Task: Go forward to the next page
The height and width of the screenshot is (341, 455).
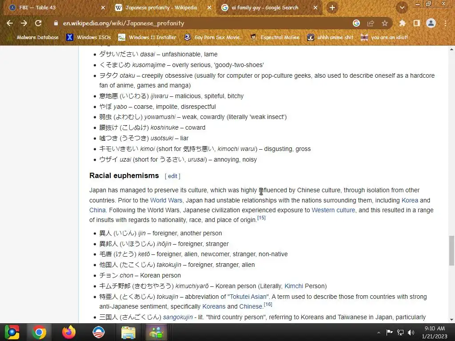Action: (24, 23)
